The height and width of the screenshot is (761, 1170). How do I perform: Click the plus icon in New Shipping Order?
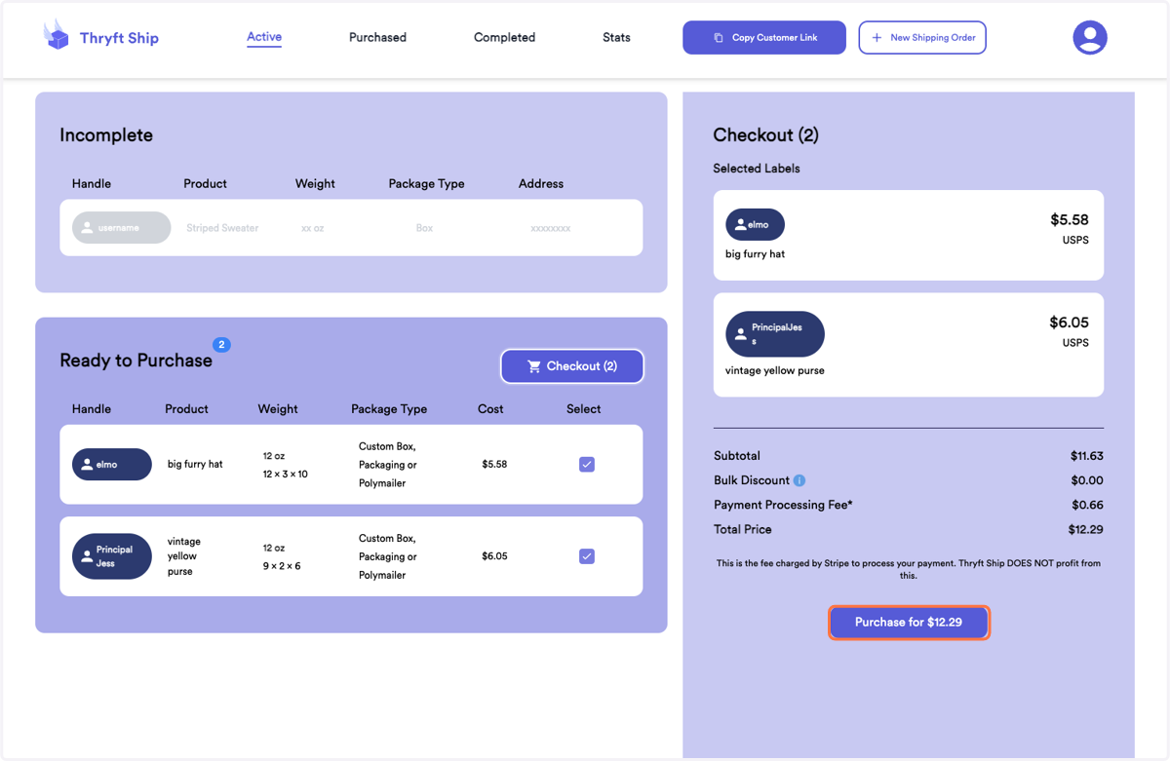point(877,38)
